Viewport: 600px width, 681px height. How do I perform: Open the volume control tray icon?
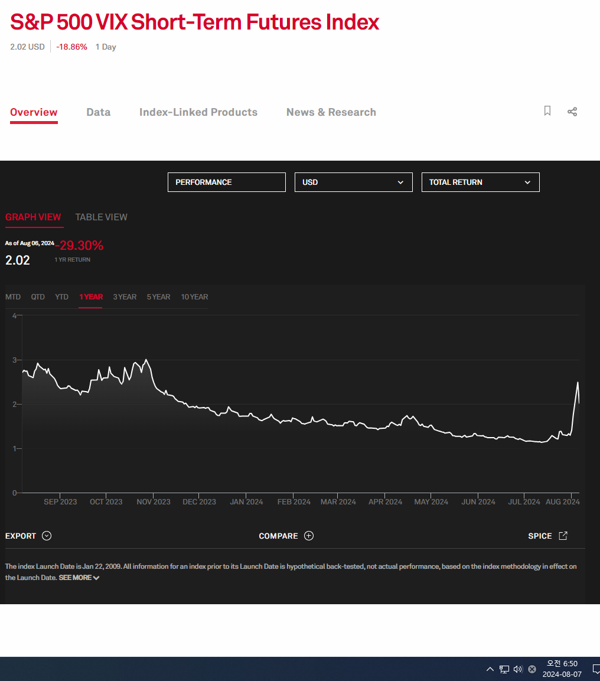coord(518,669)
